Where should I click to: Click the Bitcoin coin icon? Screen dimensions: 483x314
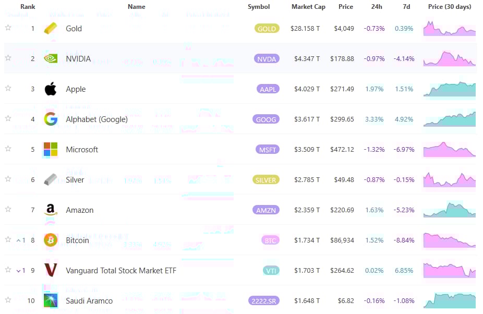click(51, 240)
